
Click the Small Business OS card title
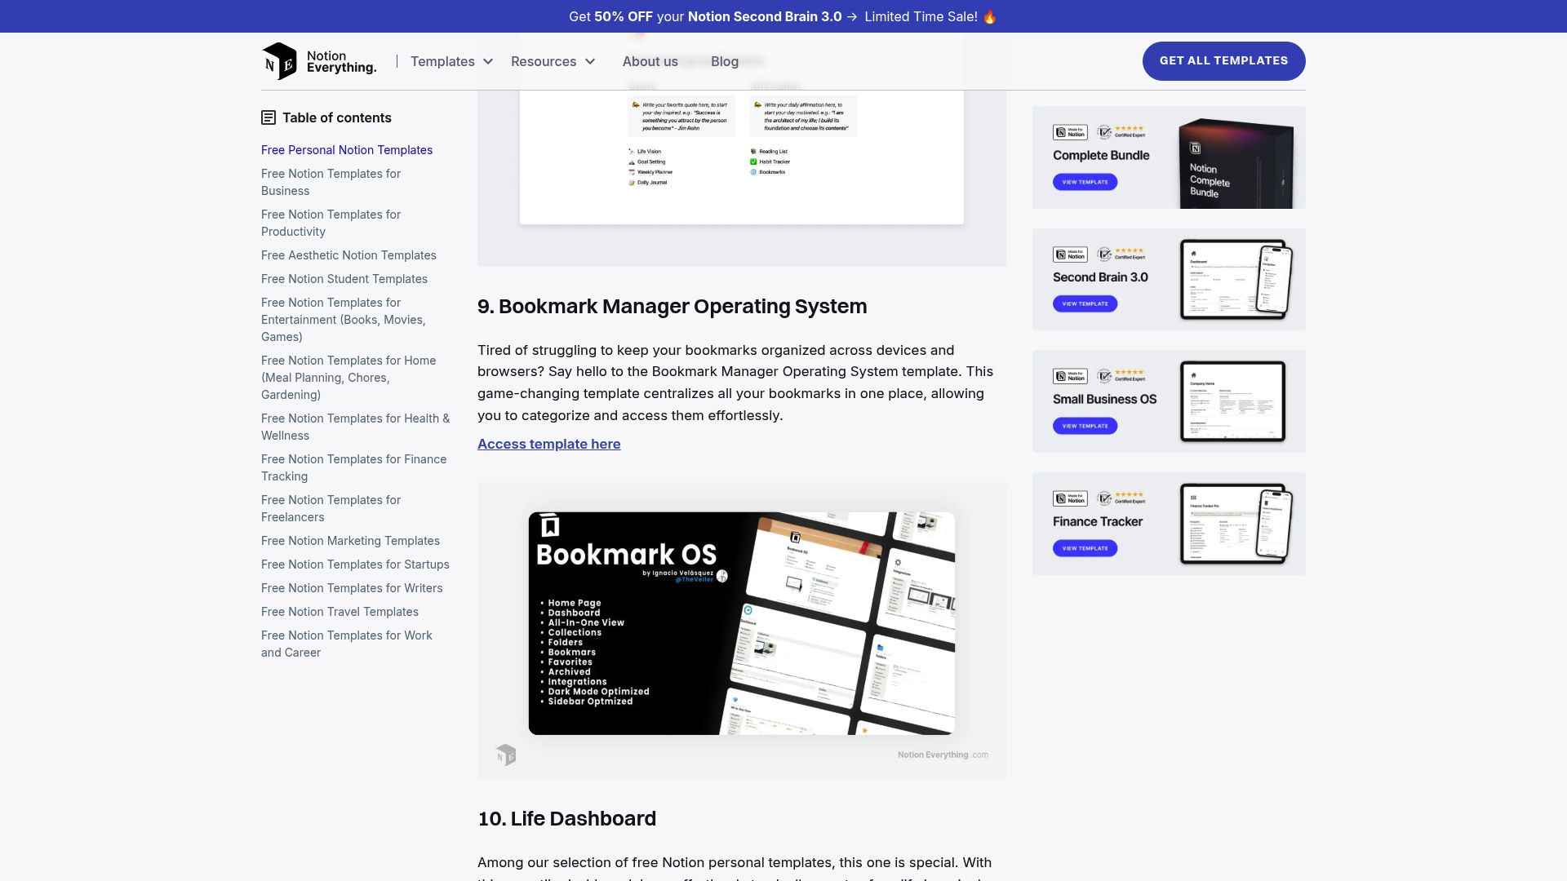pyautogui.click(x=1104, y=399)
